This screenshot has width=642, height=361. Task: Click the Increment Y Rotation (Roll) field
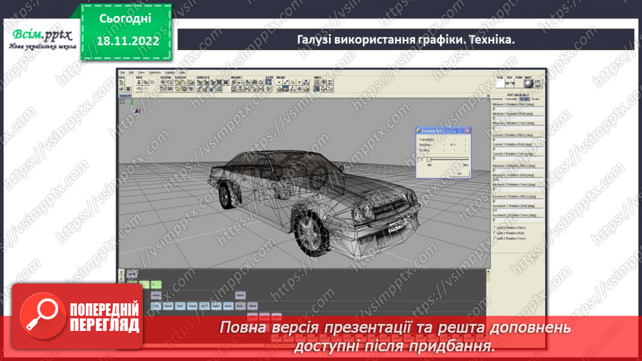tap(518, 210)
